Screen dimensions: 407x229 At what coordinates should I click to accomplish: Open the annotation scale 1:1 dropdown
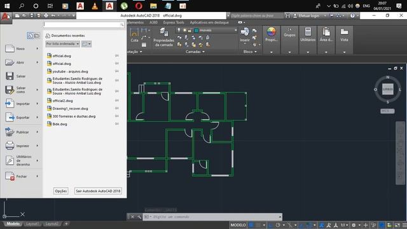pyautogui.click(x=345, y=225)
